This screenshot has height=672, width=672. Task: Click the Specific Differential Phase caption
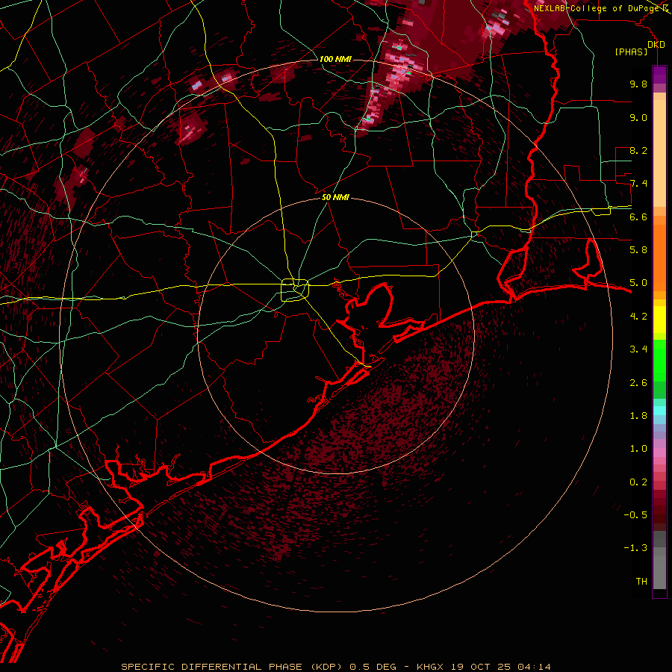tap(335, 667)
